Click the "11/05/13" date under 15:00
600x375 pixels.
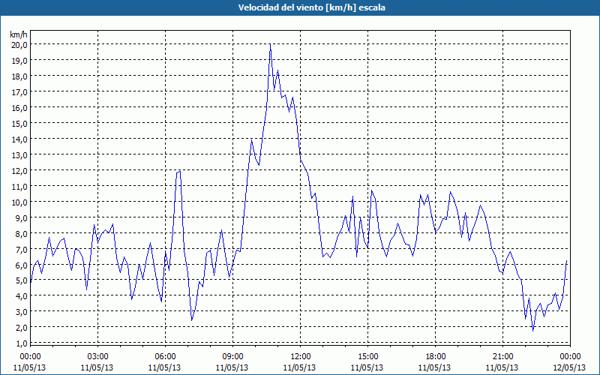click(x=367, y=367)
